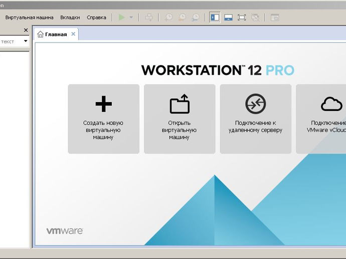Viewport: 346px width, 259px height.
Task: Expand the power options dropdown arrow
Action: pyautogui.click(x=131, y=17)
